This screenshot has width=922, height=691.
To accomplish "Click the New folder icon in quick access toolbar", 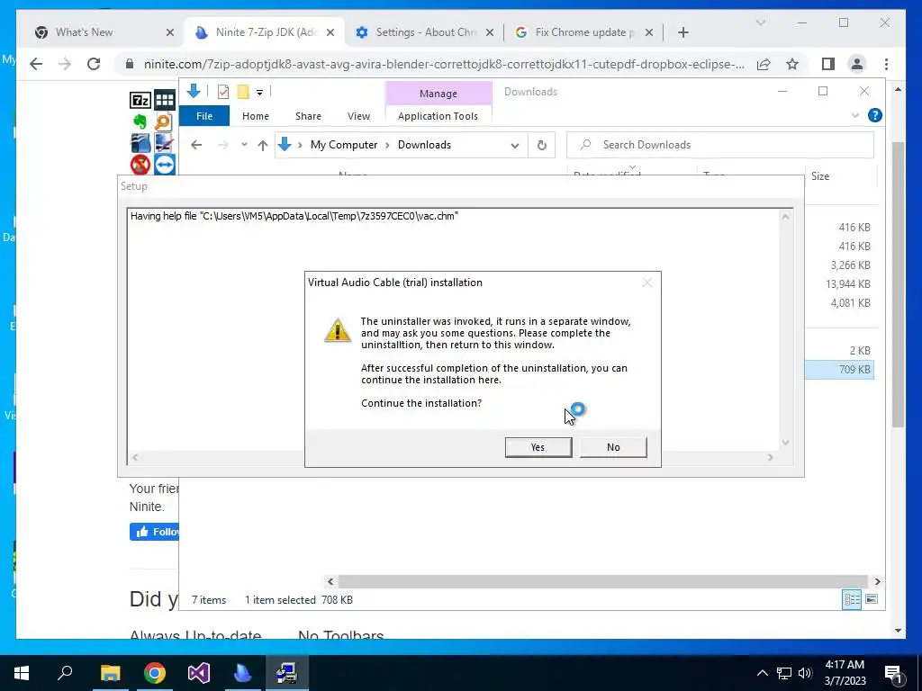I will (x=243, y=92).
